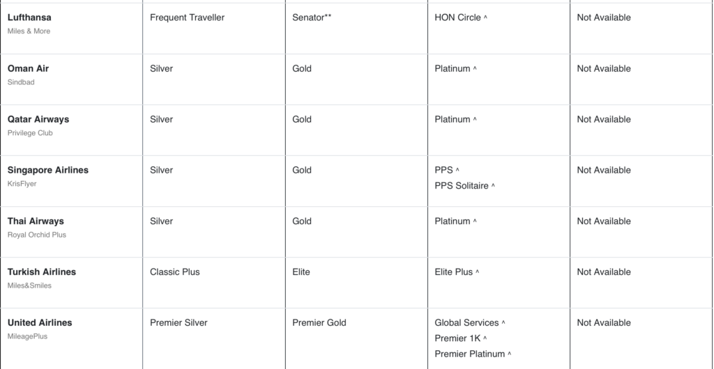Click Royal Orchid Plus program label
Image resolution: width=714 pixels, height=369 pixels.
[36, 235]
